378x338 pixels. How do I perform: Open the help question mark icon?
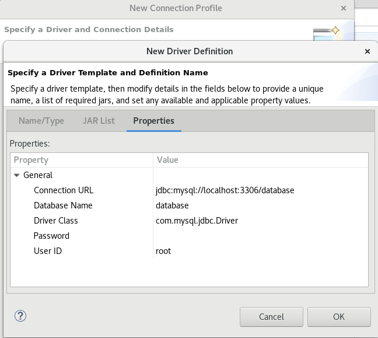click(x=20, y=316)
